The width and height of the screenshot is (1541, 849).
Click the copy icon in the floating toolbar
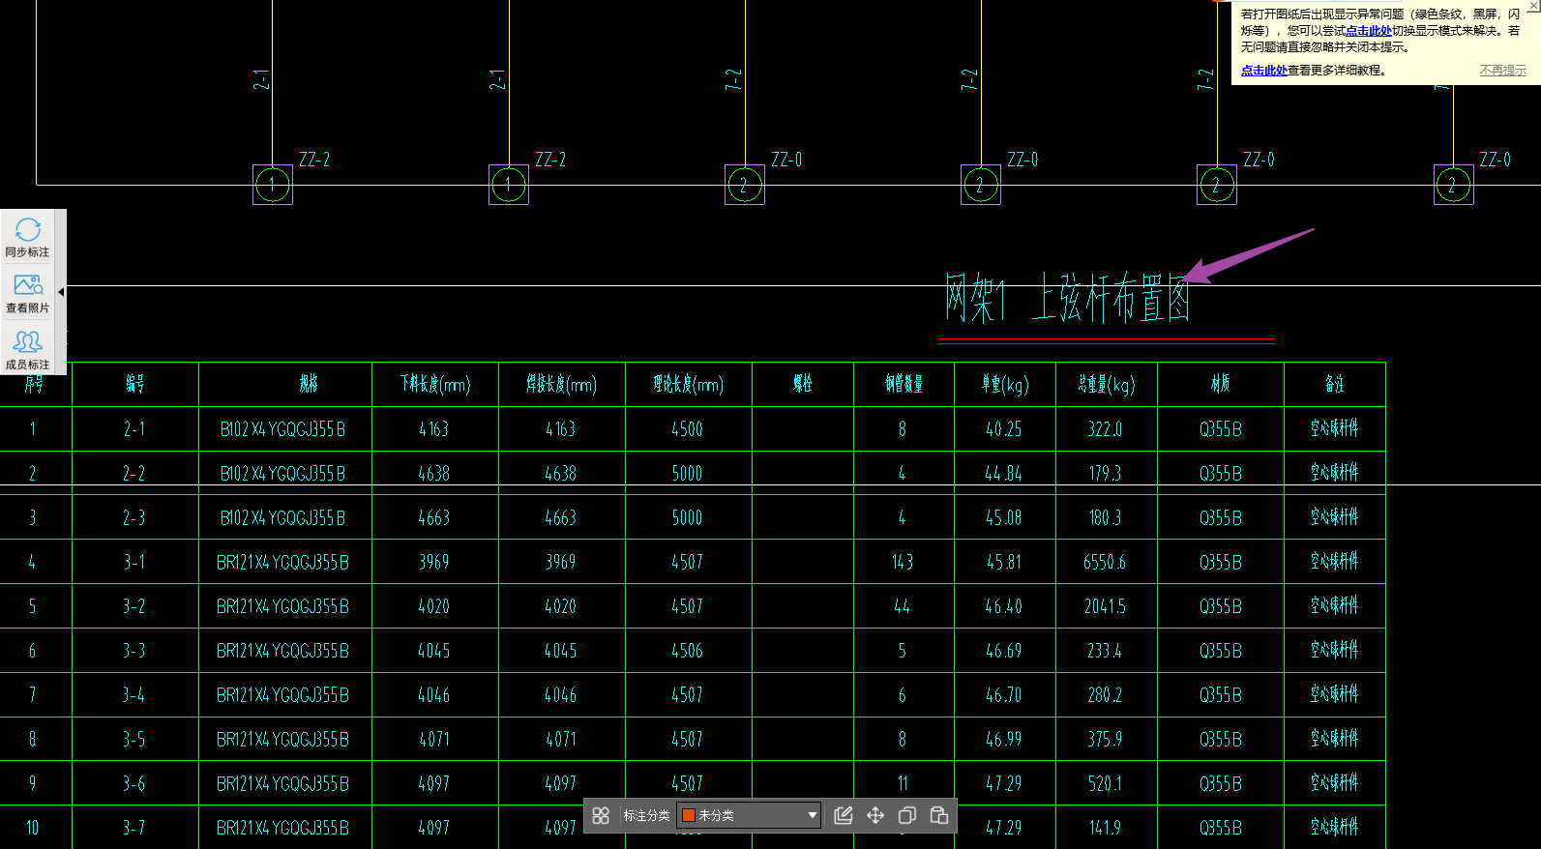coord(906,815)
